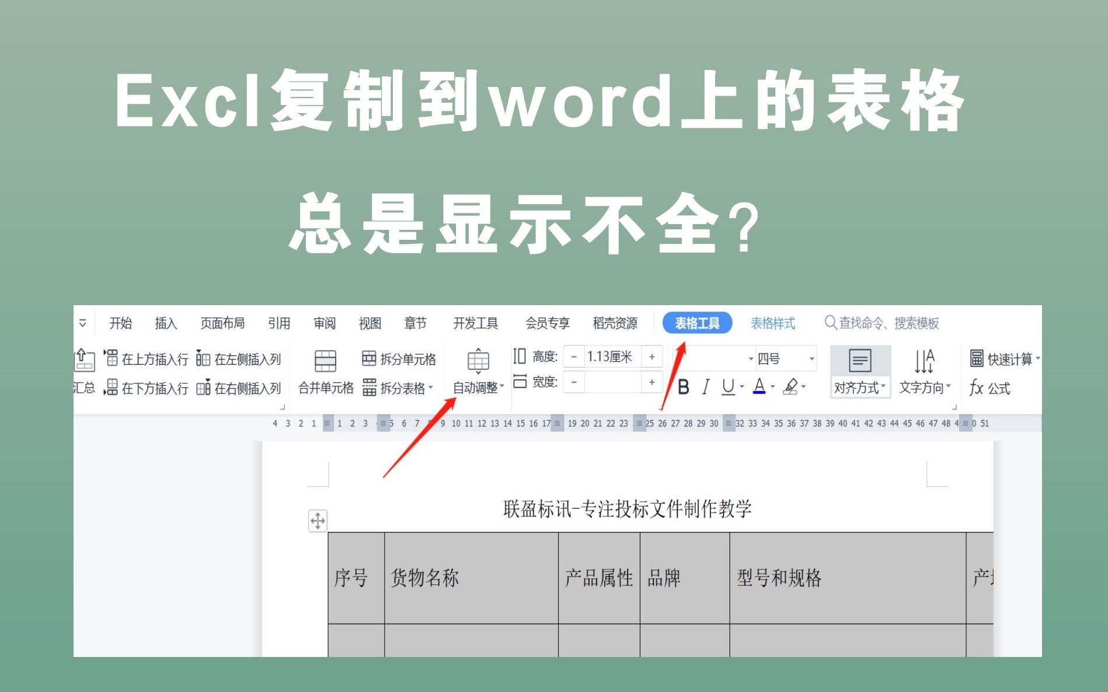The width and height of the screenshot is (1108, 692).
Task: Open the 开始 tab
Action: click(121, 323)
